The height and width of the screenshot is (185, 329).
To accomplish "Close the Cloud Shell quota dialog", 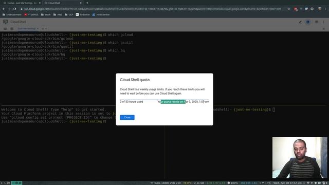I will (127, 118).
